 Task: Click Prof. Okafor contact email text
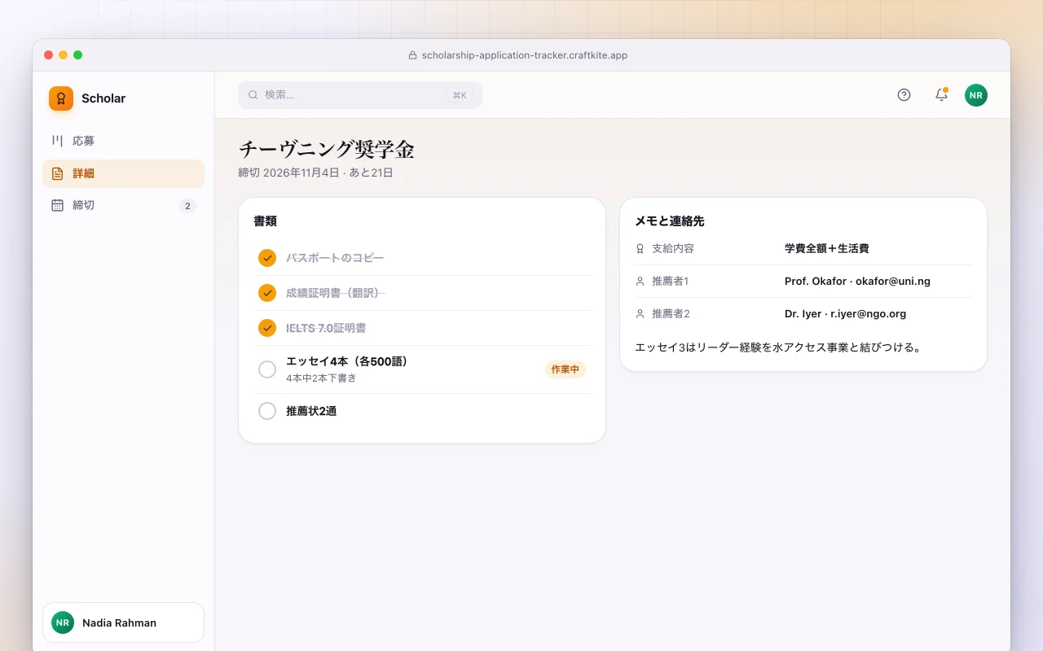(857, 281)
